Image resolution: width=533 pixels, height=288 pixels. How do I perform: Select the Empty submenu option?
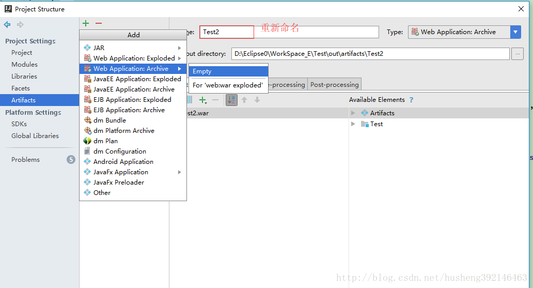(x=228, y=71)
